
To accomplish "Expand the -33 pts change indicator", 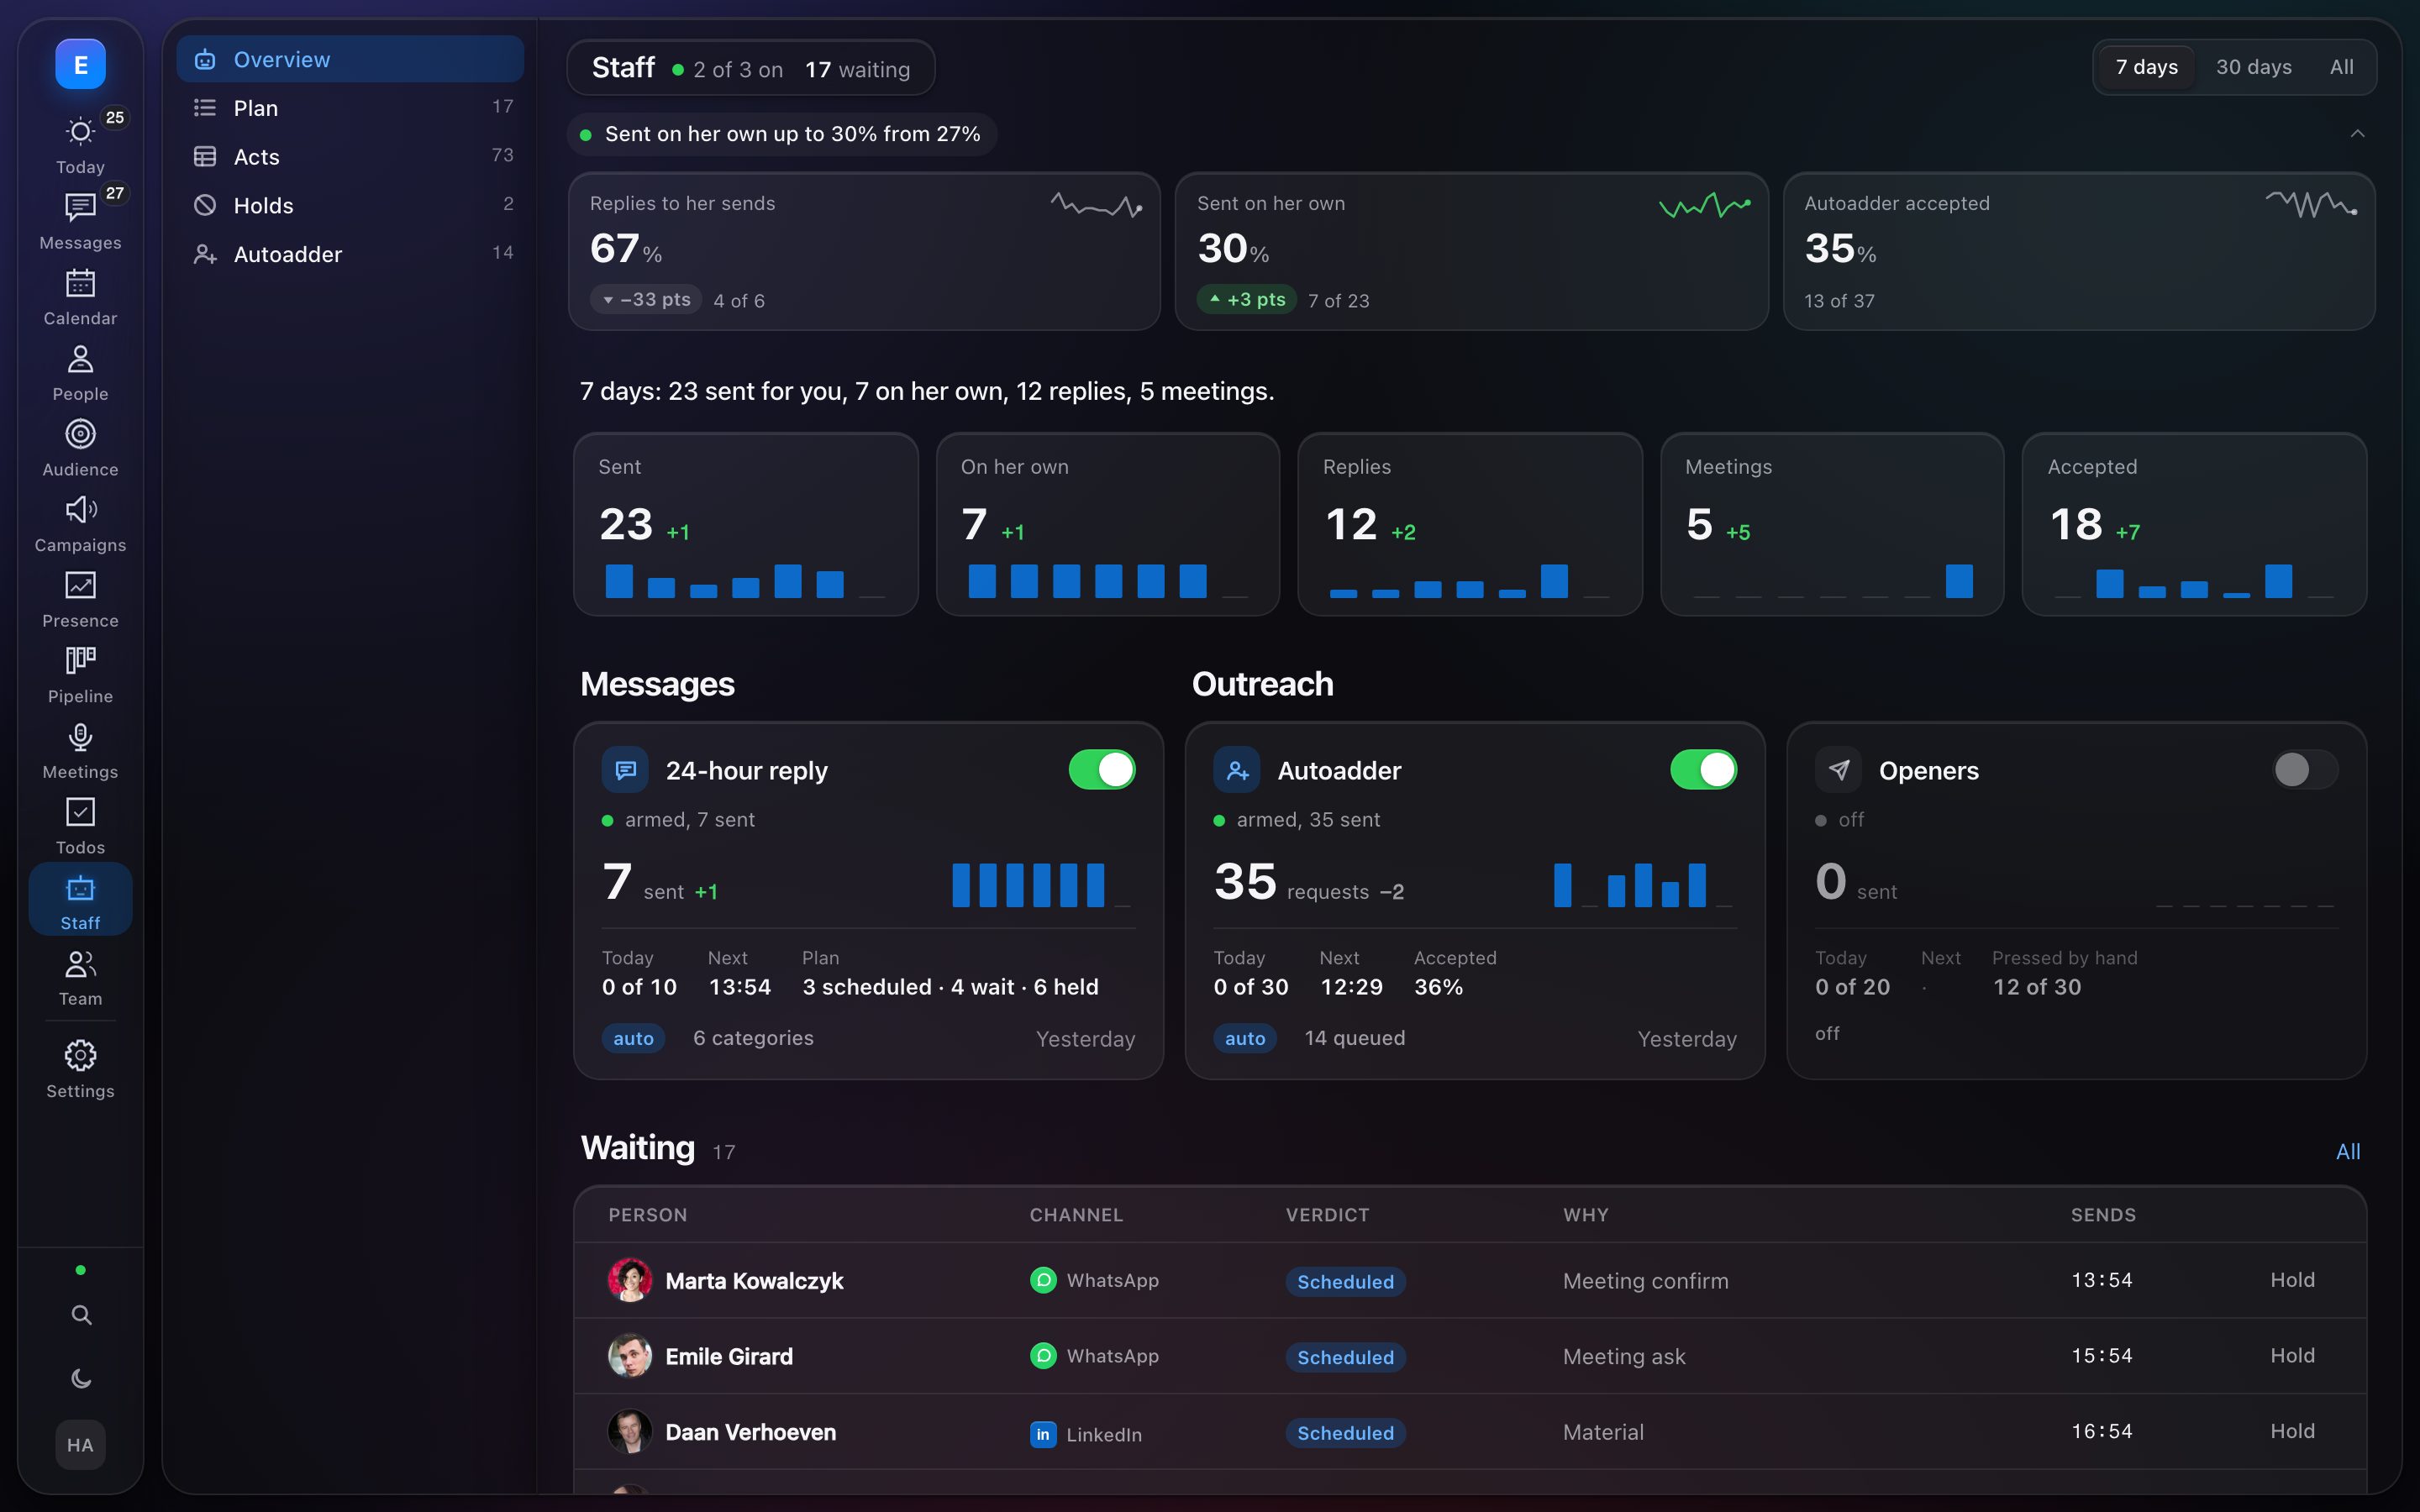I will pos(647,299).
